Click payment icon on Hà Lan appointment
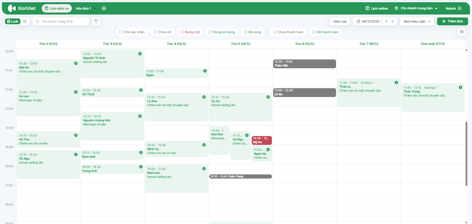Screen dimensions: 472x224 pyautogui.click(x=76, y=92)
